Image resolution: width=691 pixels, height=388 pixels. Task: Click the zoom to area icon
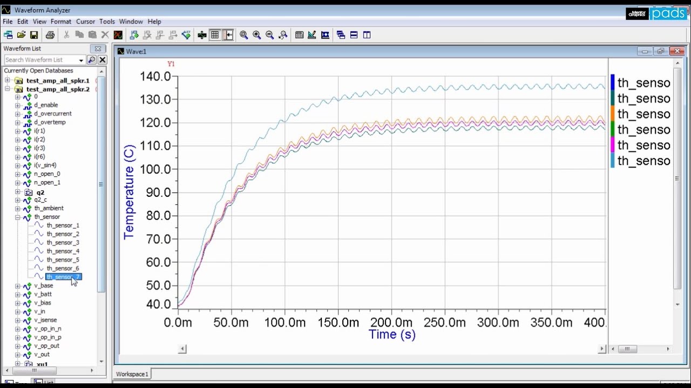click(283, 35)
